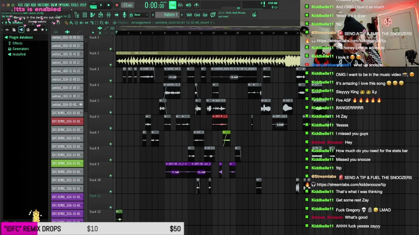Click the audio waveform icon above picker list

[67, 32]
